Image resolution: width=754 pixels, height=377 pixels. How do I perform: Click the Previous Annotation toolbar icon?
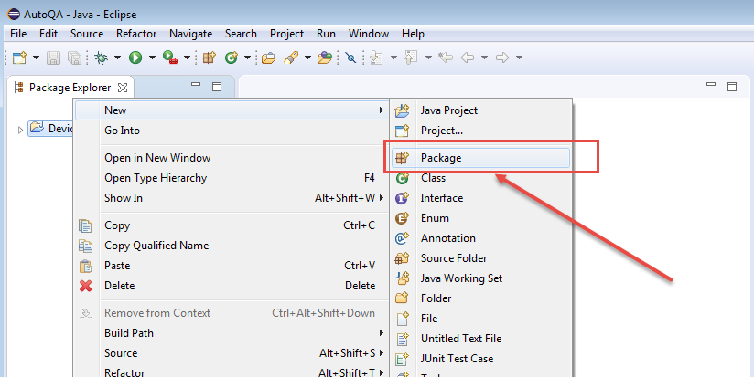(411, 58)
